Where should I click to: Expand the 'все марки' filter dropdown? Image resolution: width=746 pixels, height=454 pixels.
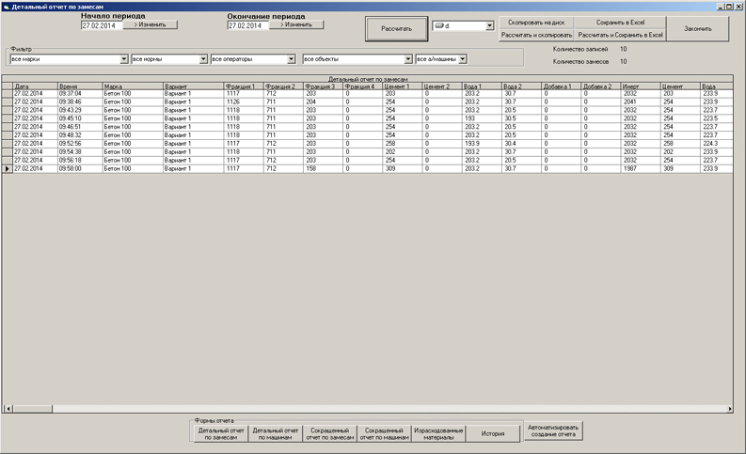pos(123,59)
